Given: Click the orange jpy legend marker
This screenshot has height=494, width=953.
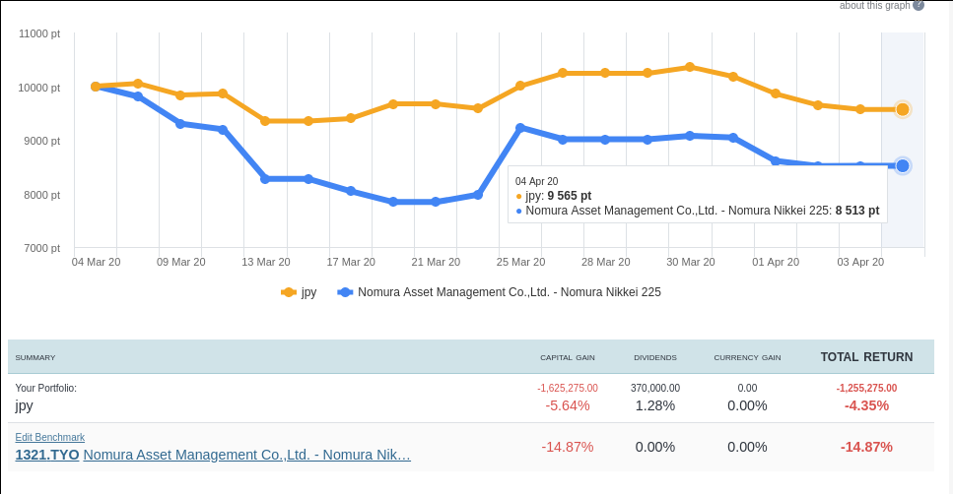Looking at the screenshot, I should click(289, 292).
